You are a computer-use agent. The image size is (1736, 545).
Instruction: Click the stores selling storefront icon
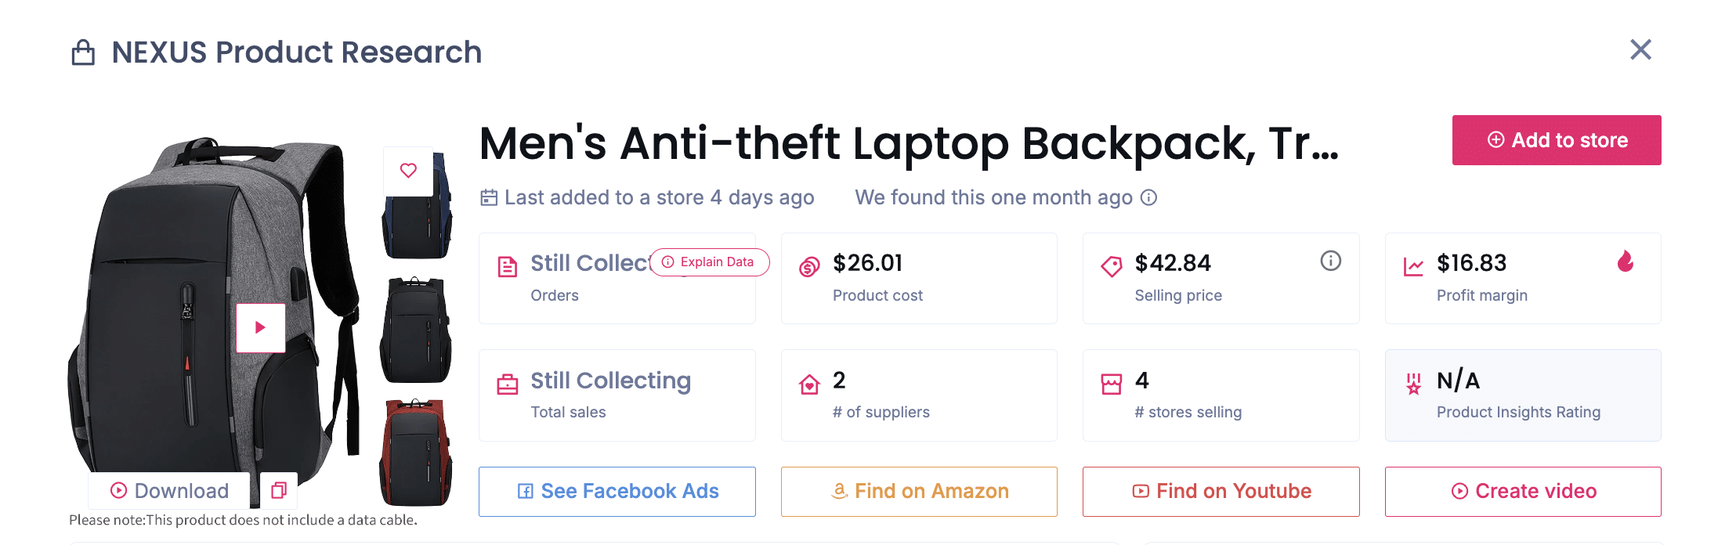point(1112,384)
